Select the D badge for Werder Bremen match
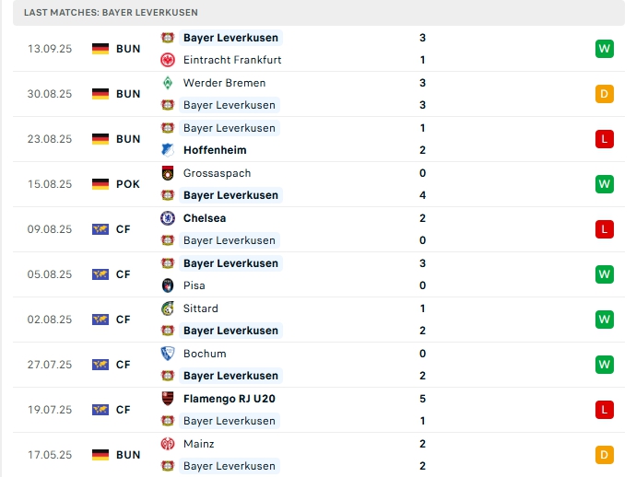 (605, 94)
